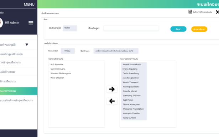The width and height of the screenshot is (219, 137).
Task: Click the HR Admin avatar picture
Action: 1,23
